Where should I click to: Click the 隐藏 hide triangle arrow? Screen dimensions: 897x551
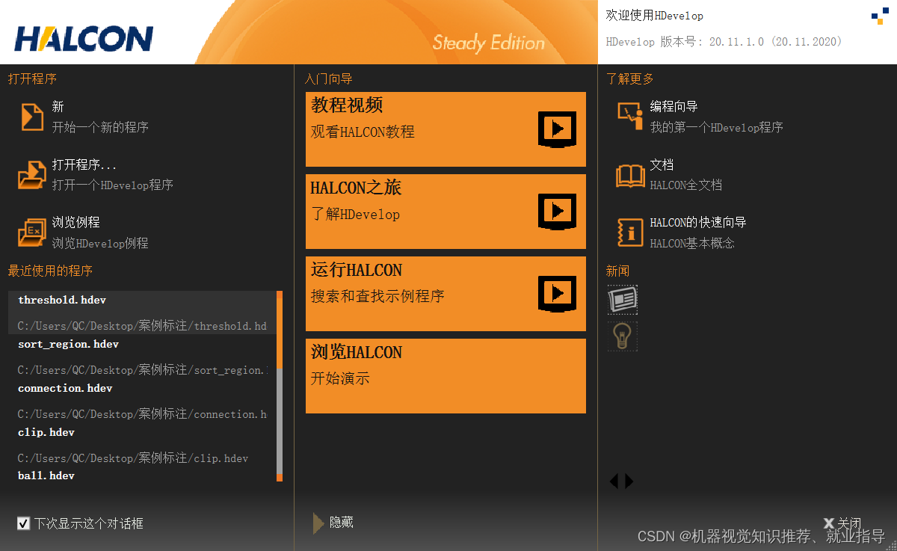click(318, 523)
